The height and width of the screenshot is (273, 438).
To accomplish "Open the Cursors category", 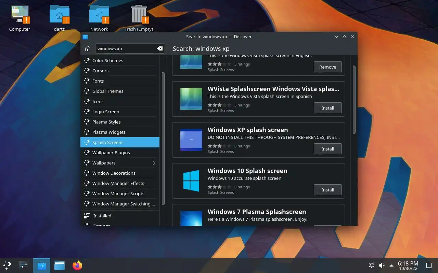I will (120, 71).
